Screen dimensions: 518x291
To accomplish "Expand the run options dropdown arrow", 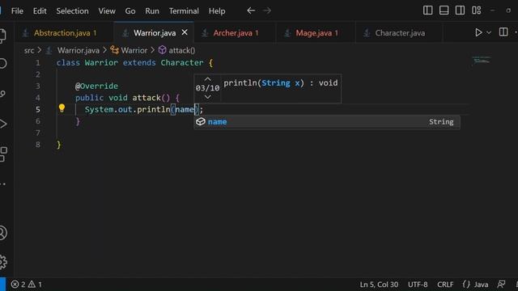I will point(489,32).
